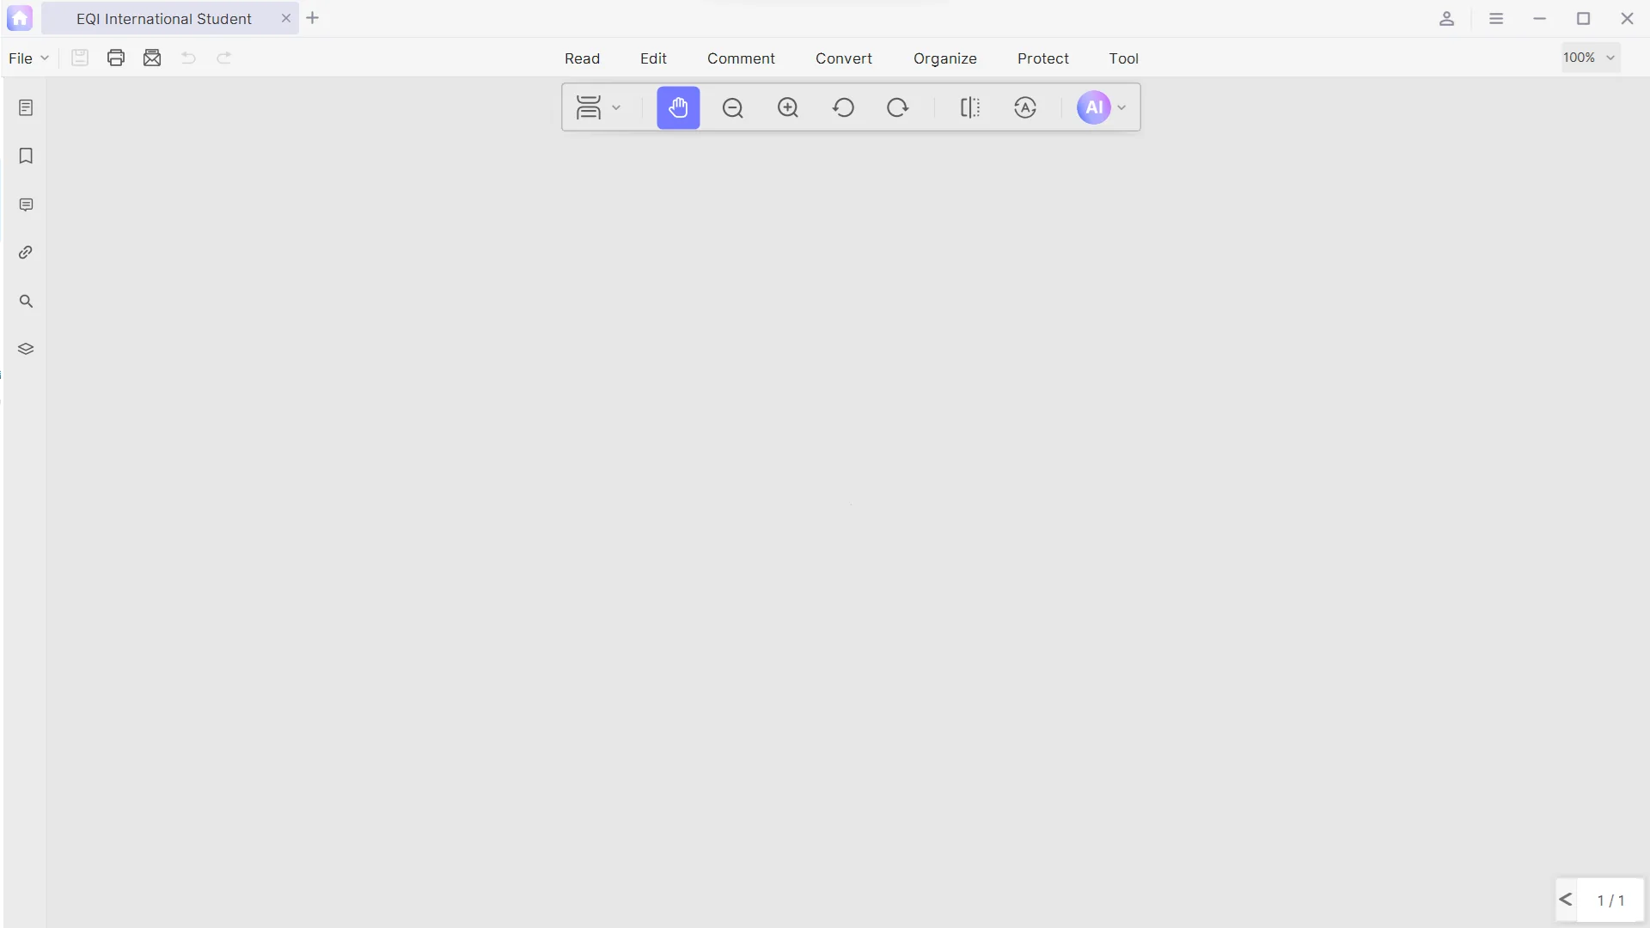Click the page number field 1/1
This screenshot has width=1650, height=928.
point(1610,901)
